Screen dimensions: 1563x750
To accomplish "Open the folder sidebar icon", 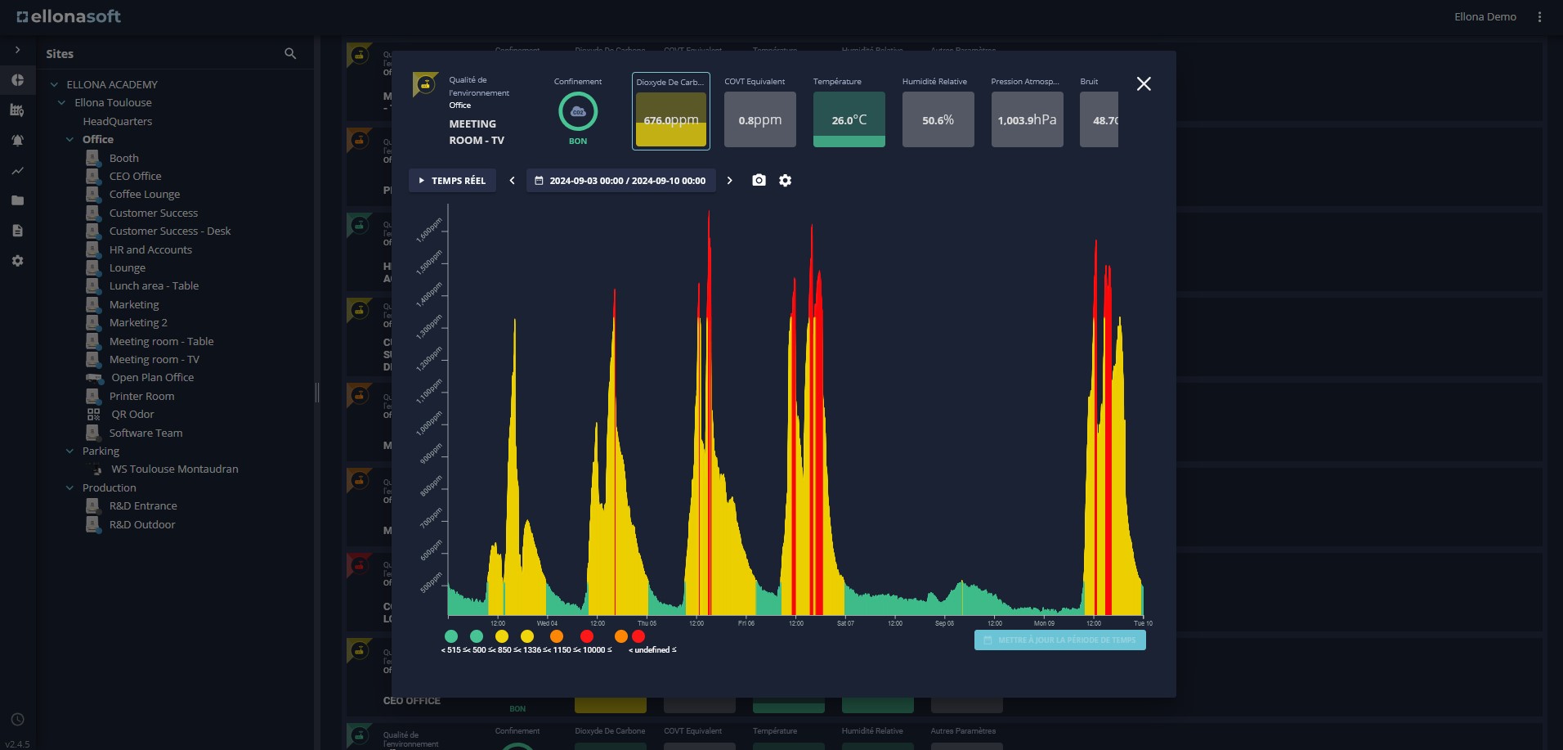I will (x=17, y=200).
